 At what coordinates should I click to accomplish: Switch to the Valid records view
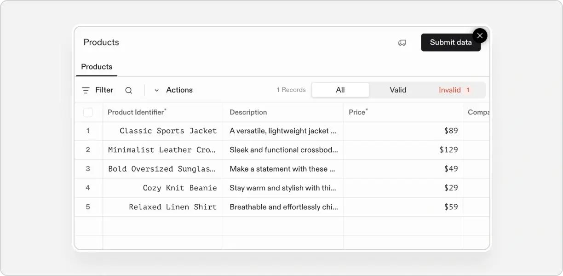(397, 90)
